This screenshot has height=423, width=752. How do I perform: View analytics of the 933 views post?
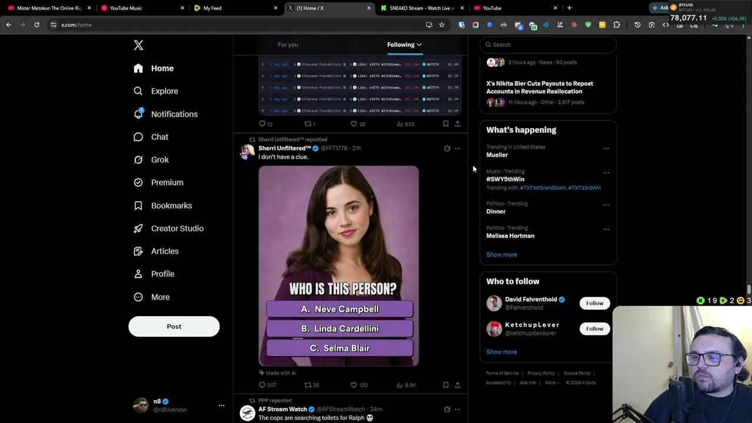[x=405, y=124]
